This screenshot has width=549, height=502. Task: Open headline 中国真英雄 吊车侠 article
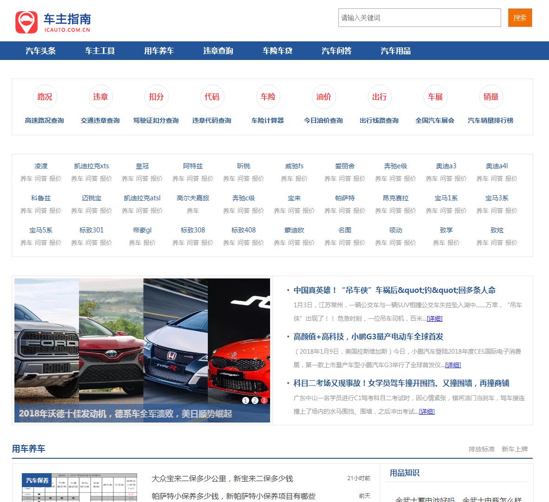[x=395, y=290]
